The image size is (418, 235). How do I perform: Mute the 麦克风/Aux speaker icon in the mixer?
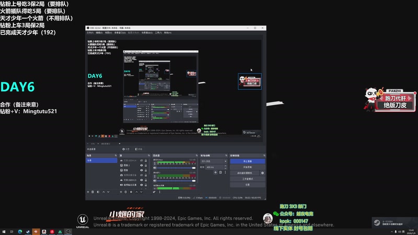[155, 168]
